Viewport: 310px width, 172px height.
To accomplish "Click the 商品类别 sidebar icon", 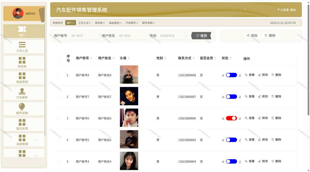I will point(22,75).
